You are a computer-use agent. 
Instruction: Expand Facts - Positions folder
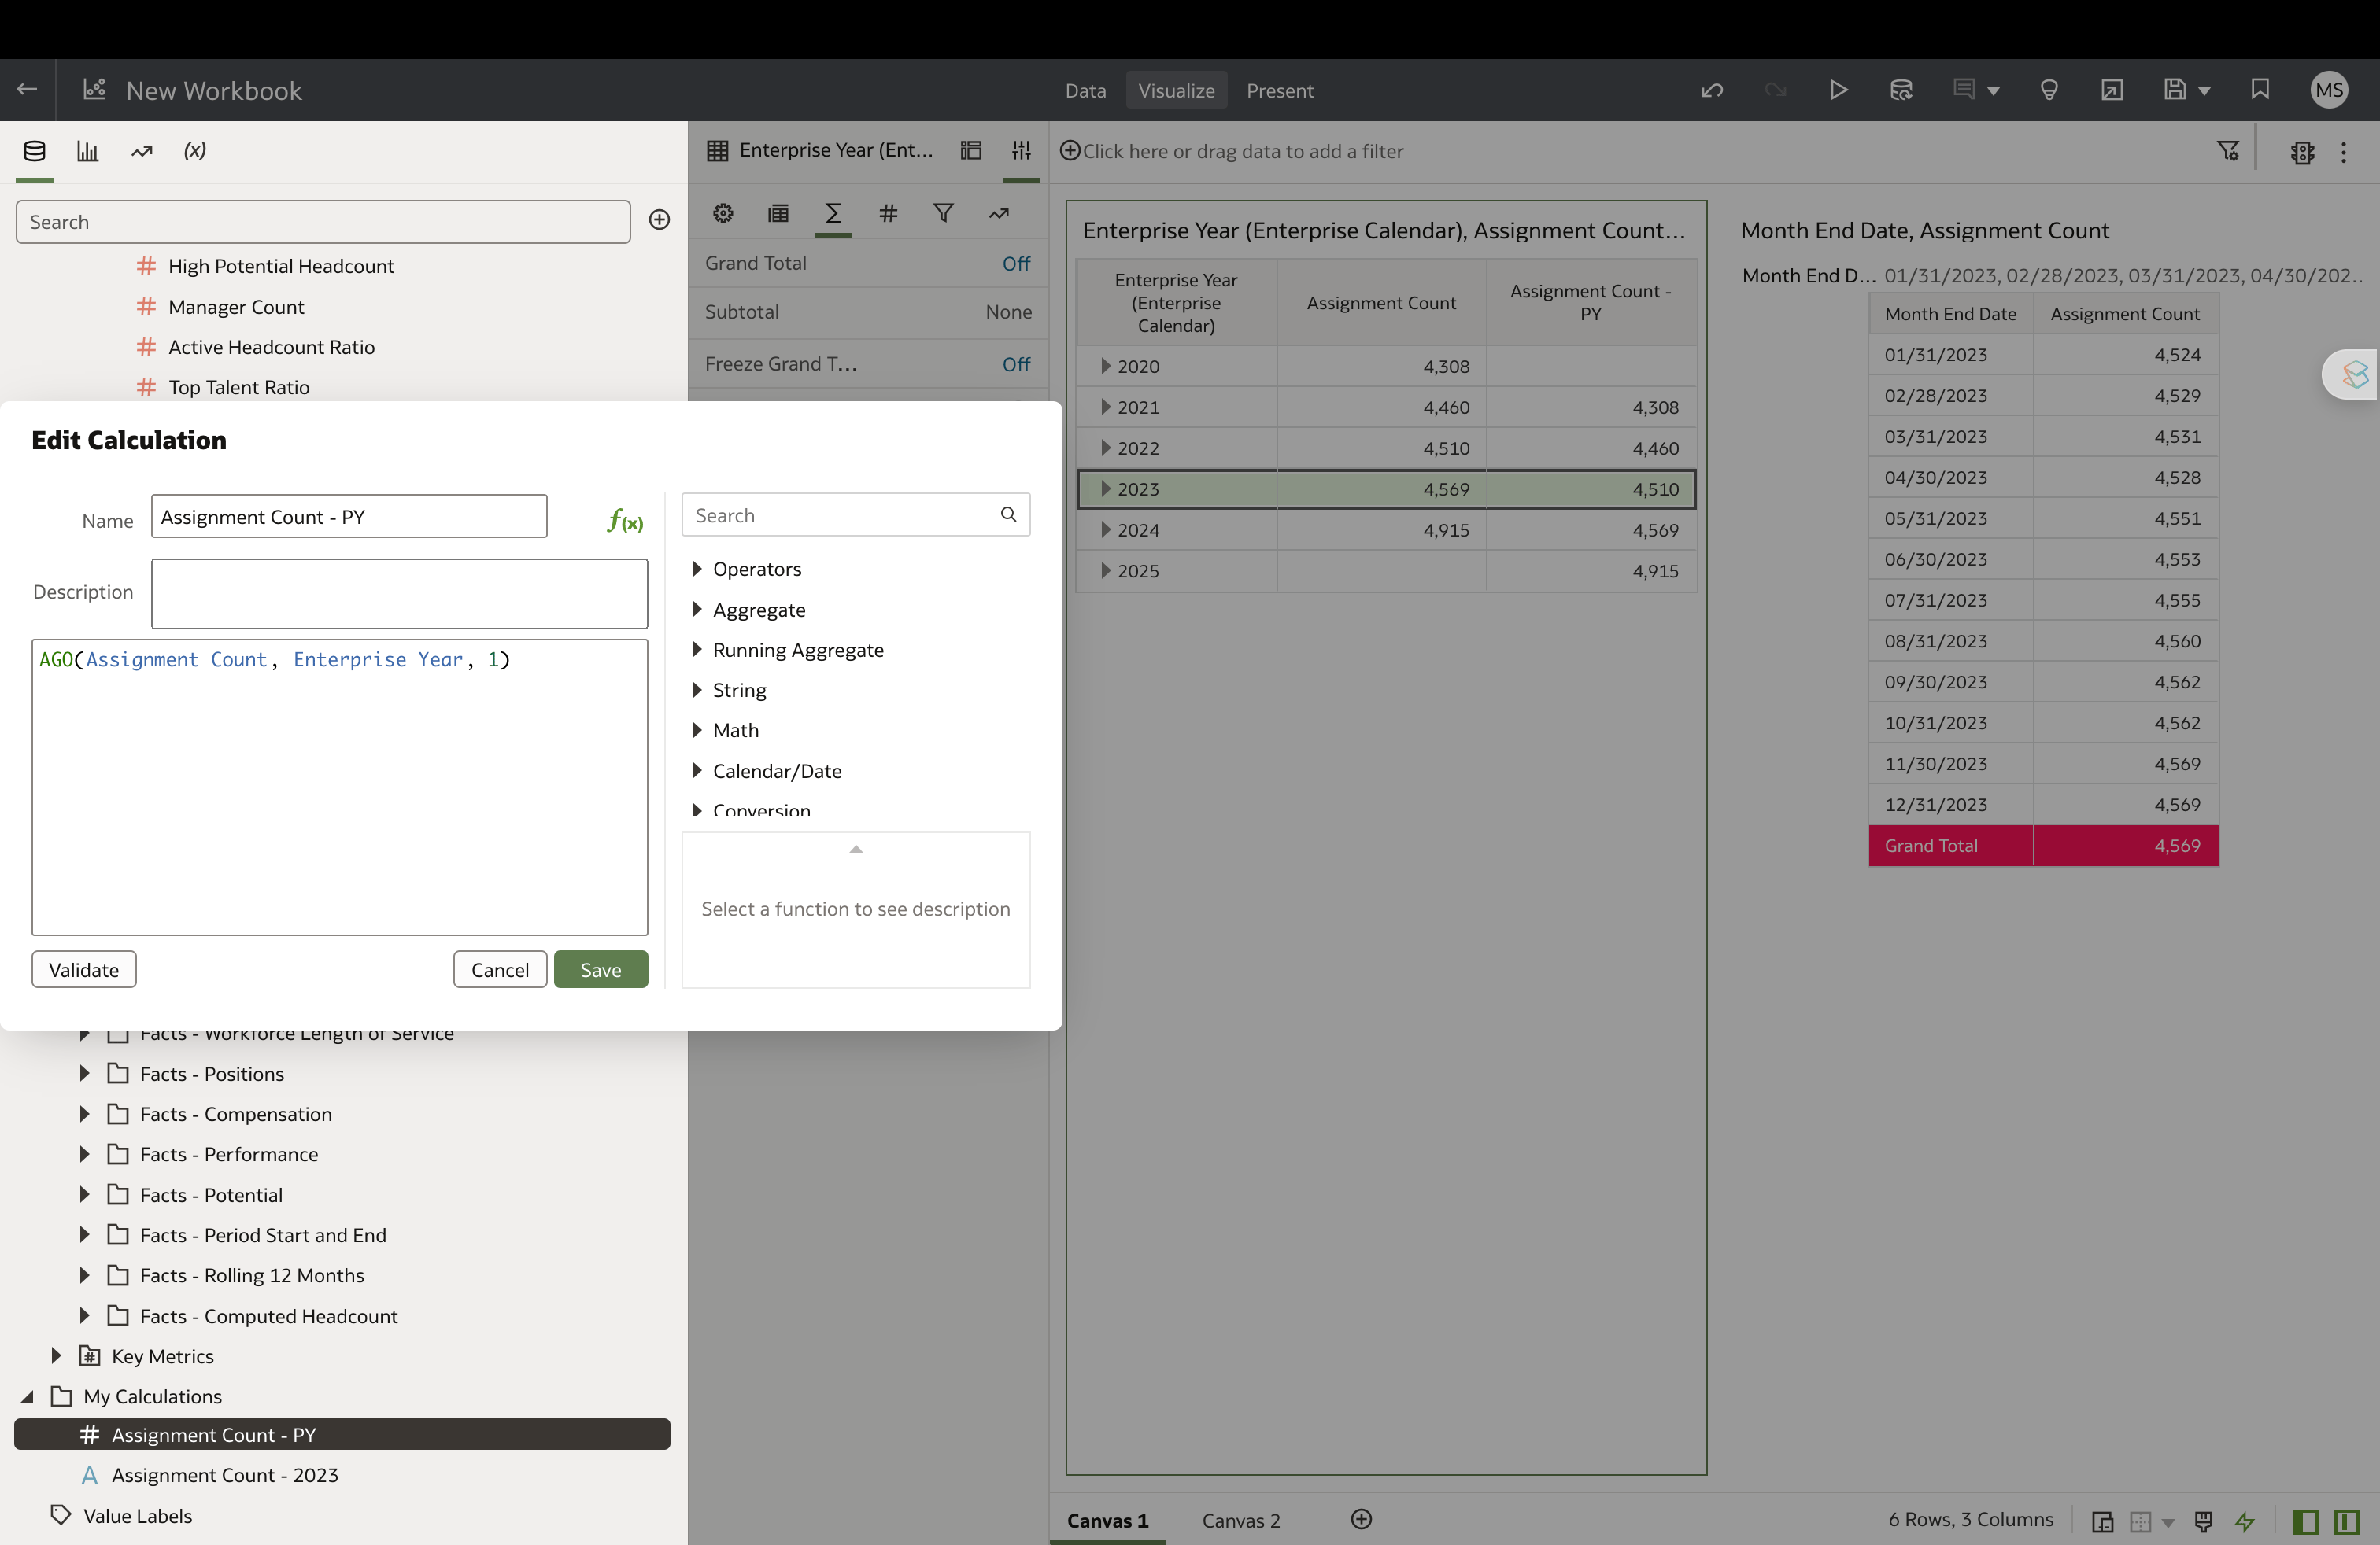(84, 1073)
